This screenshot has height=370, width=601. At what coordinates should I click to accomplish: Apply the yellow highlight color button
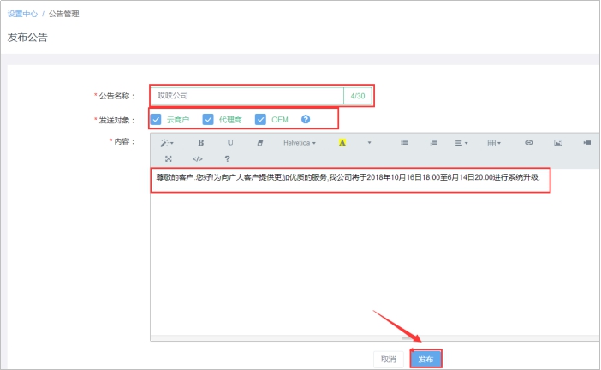(x=342, y=143)
